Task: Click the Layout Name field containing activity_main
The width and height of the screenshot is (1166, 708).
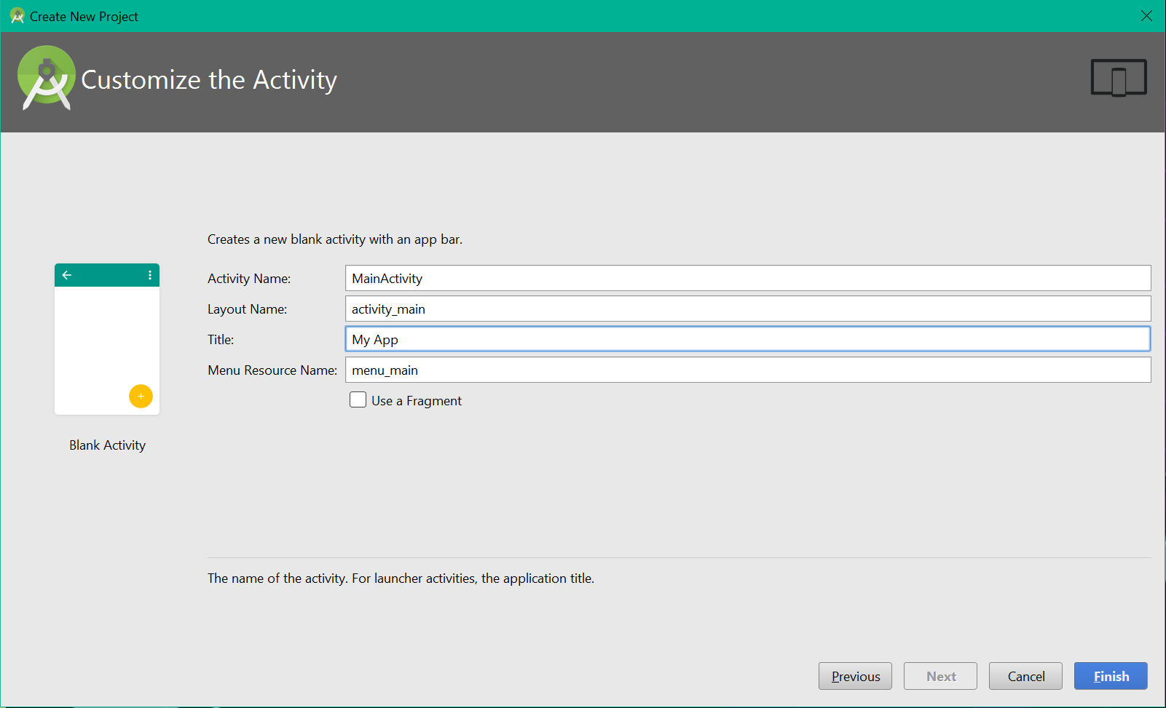Action: (x=747, y=309)
